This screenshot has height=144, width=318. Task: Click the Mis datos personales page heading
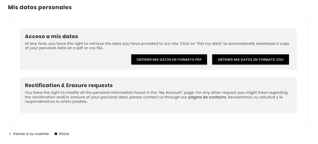[40, 7]
